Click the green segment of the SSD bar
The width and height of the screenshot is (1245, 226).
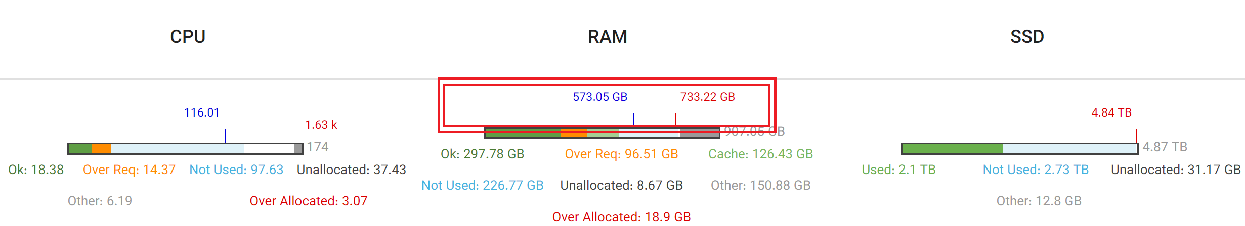[953, 149]
